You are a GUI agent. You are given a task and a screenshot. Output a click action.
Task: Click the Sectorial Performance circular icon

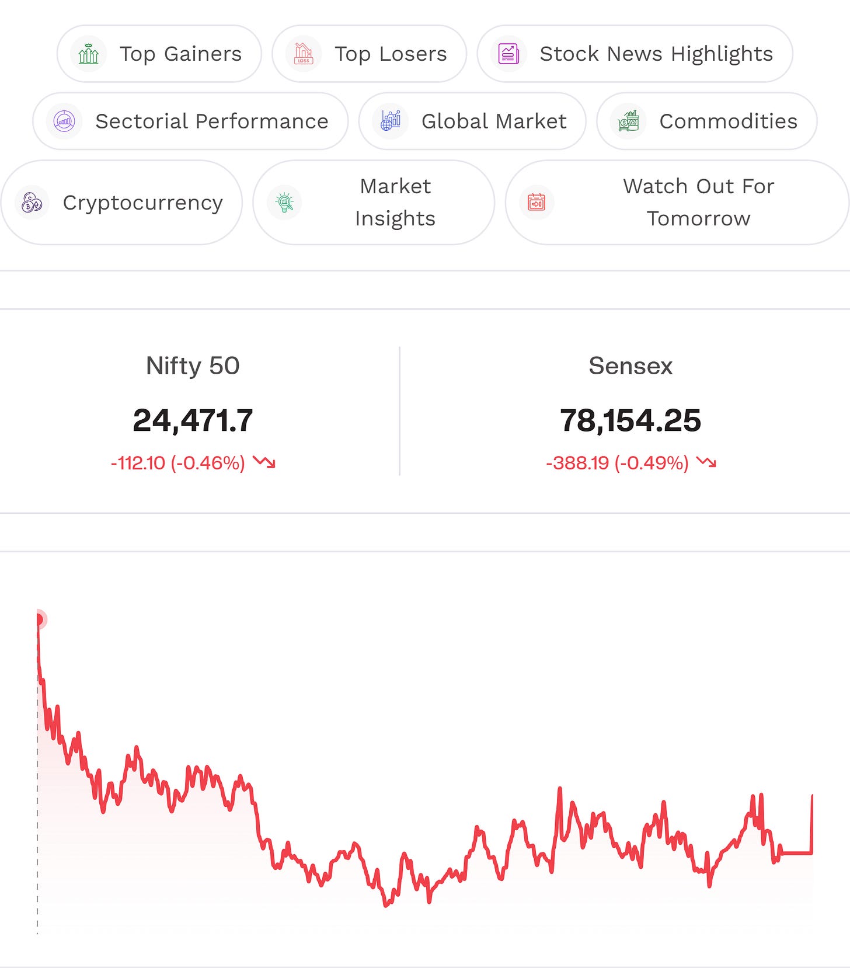(64, 121)
